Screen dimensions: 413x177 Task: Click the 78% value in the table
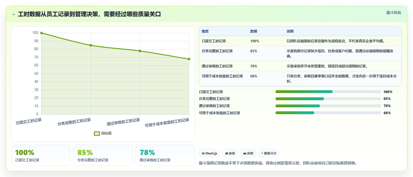[x=254, y=66]
